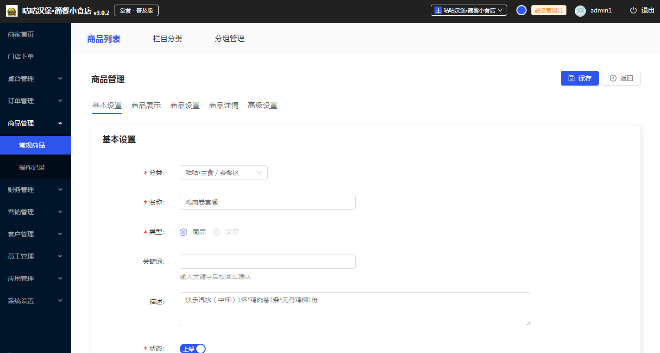Open the 商品详情 tab
Viewport: 660px width, 353px height.
point(224,105)
